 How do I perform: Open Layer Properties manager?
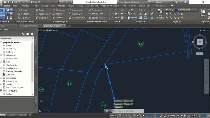160,14
